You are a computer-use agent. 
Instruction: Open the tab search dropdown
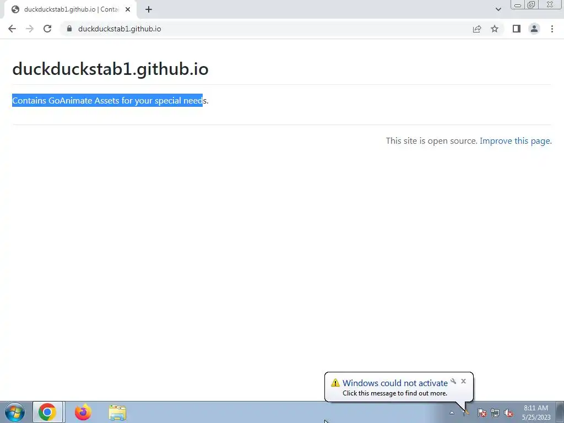pyautogui.click(x=498, y=9)
